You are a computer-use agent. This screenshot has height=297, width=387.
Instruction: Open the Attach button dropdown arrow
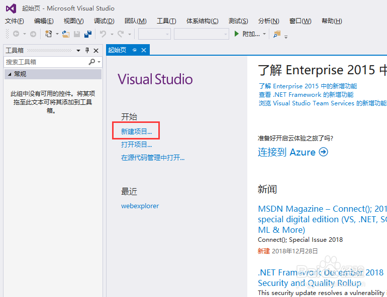[x=264, y=34]
